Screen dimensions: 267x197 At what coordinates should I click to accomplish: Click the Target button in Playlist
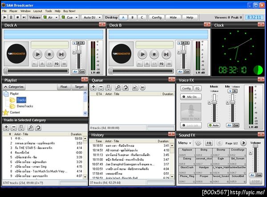[79, 87]
